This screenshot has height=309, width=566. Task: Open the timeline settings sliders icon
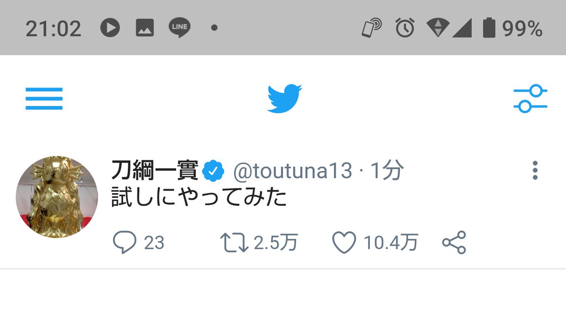(x=530, y=98)
